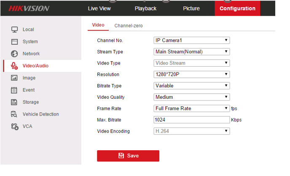Click the Vehicle Detection icon
290x176 pixels.
click(14, 114)
